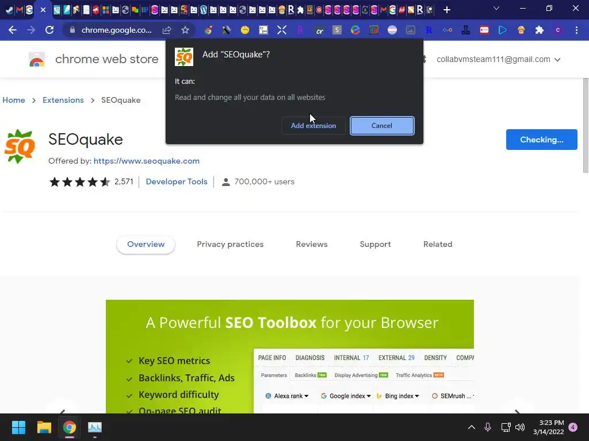The width and height of the screenshot is (589, 441).
Task: Click the page vertical scrollbar
Action: [586, 125]
